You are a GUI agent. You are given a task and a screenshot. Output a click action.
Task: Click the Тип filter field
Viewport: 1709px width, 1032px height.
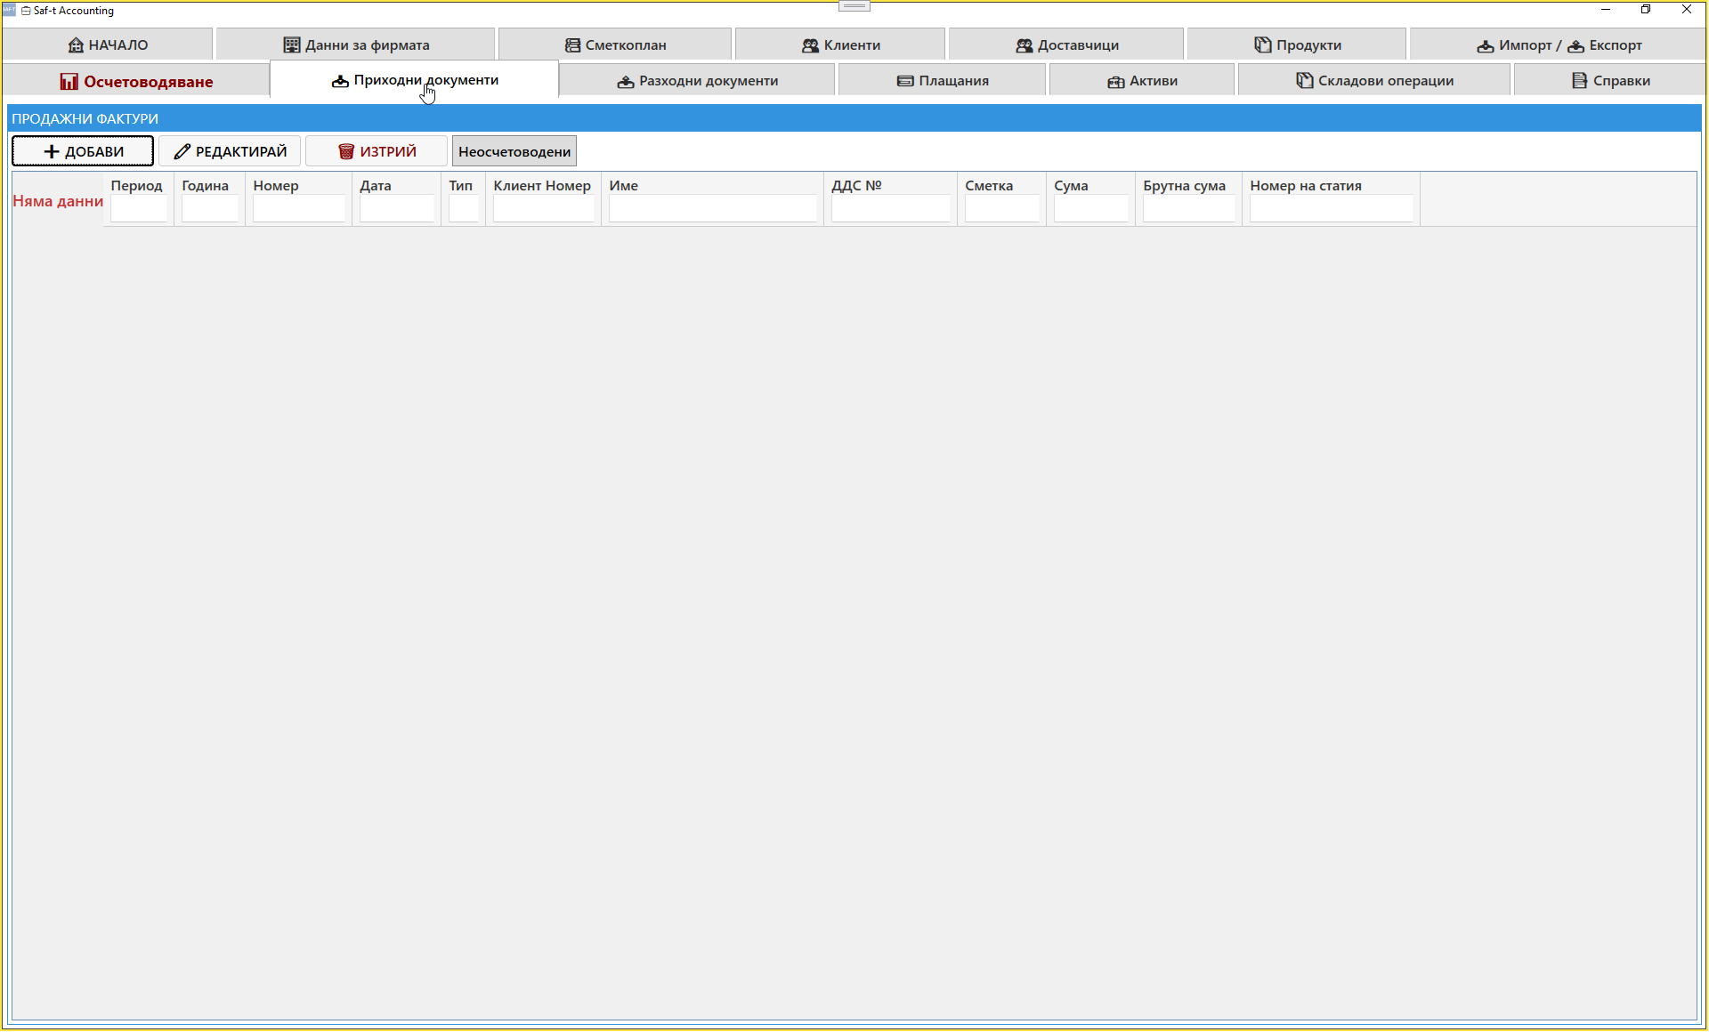464,209
